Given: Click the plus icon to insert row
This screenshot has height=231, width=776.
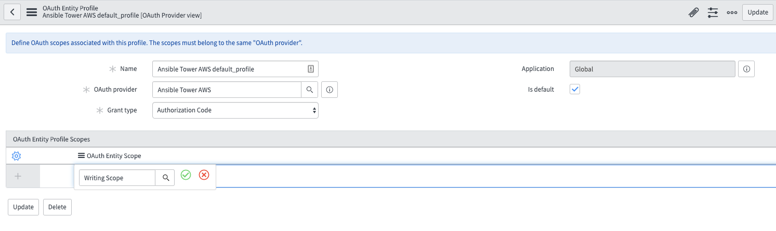Looking at the screenshot, I should pos(18,177).
